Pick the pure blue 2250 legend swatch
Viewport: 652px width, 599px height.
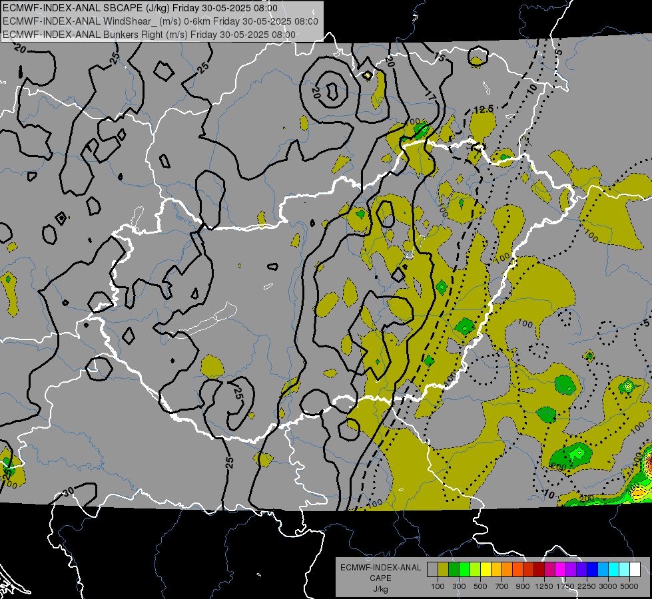[x=593, y=569]
